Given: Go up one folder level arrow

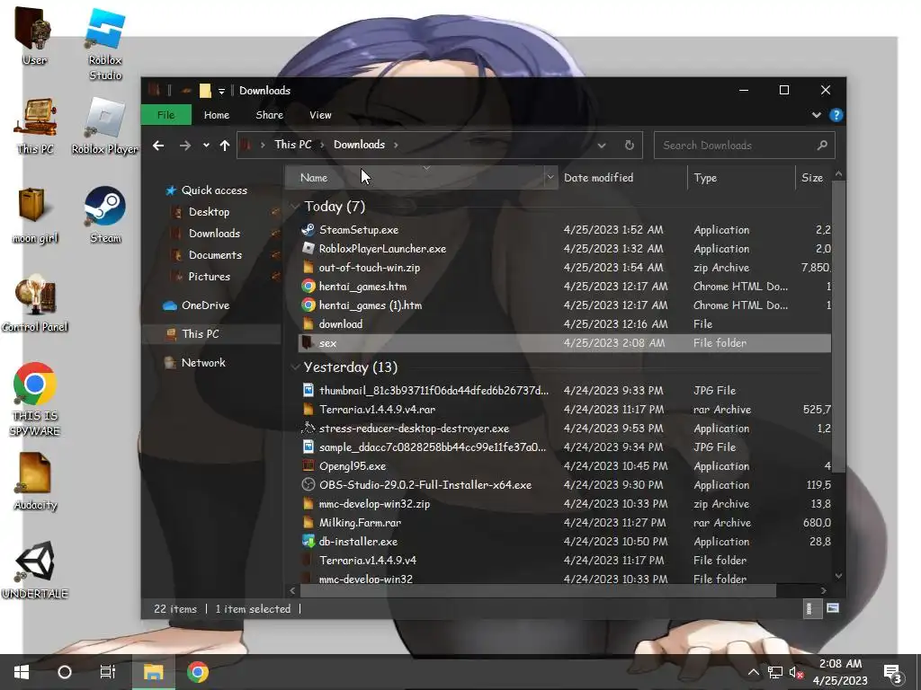Looking at the screenshot, I should 224,145.
